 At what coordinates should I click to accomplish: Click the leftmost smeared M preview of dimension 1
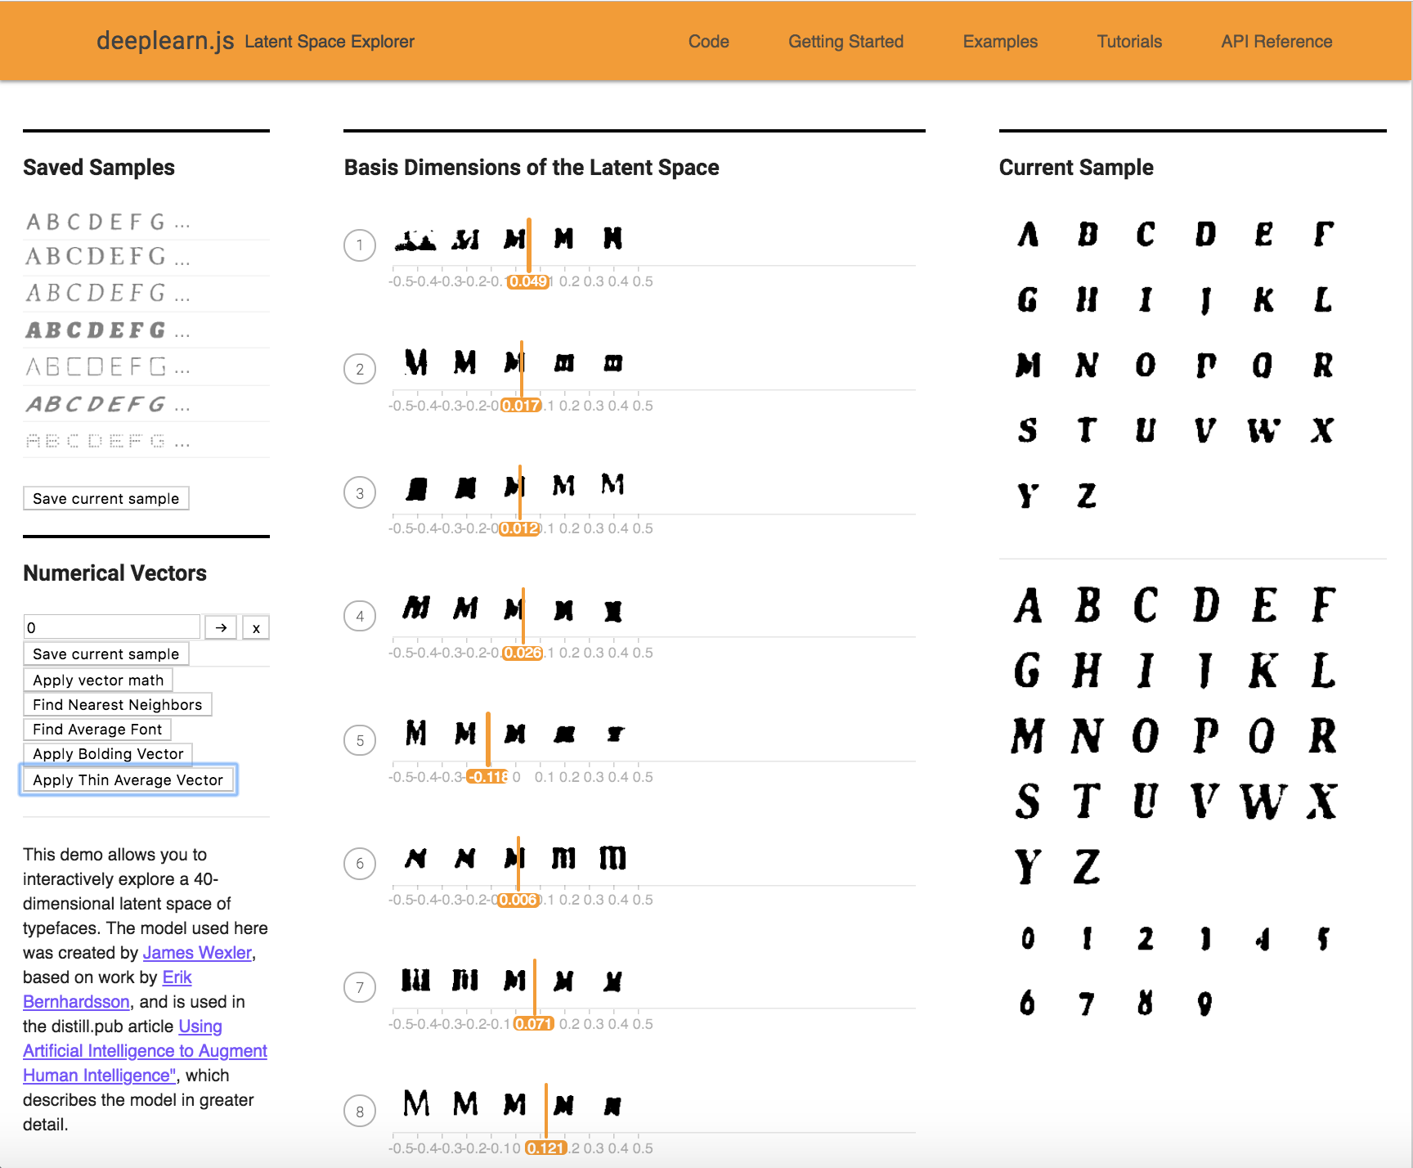(x=415, y=240)
